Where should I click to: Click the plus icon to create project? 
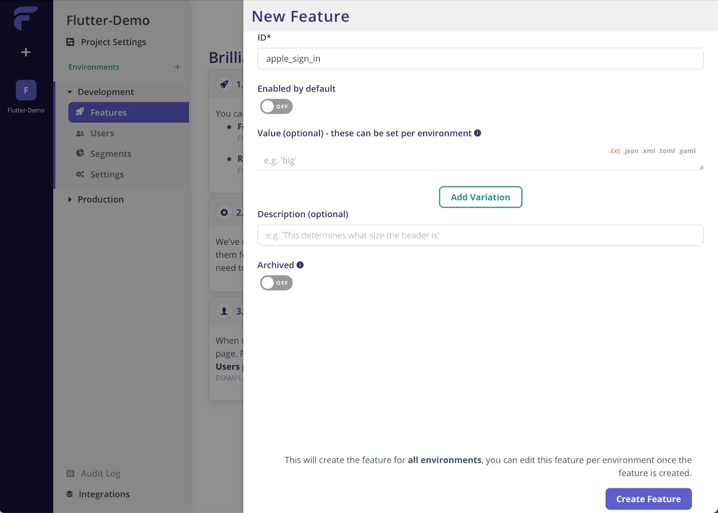point(26,52)
